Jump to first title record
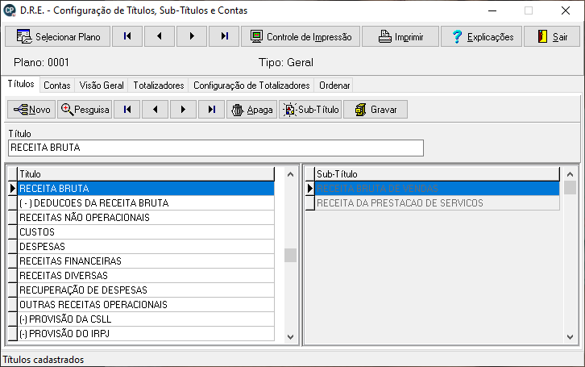Image resolution: width=585 pixels, height=367 pixels. pyautogui.click(x=127, y=110)
